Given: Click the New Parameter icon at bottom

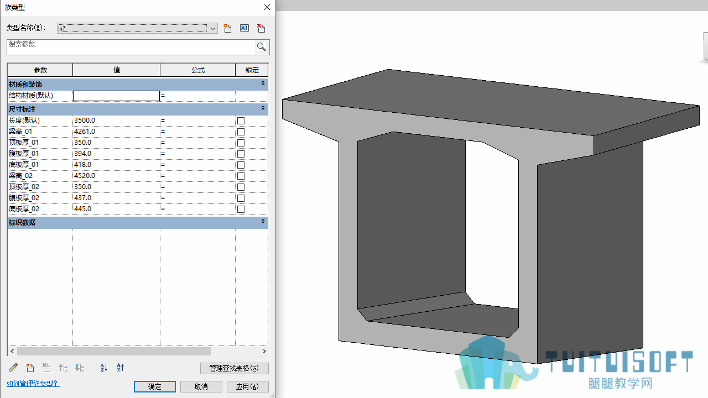Looking at the screenshot, I should click(30, 368).
